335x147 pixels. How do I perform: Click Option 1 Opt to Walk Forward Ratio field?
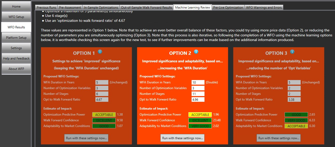click(102, 99)
